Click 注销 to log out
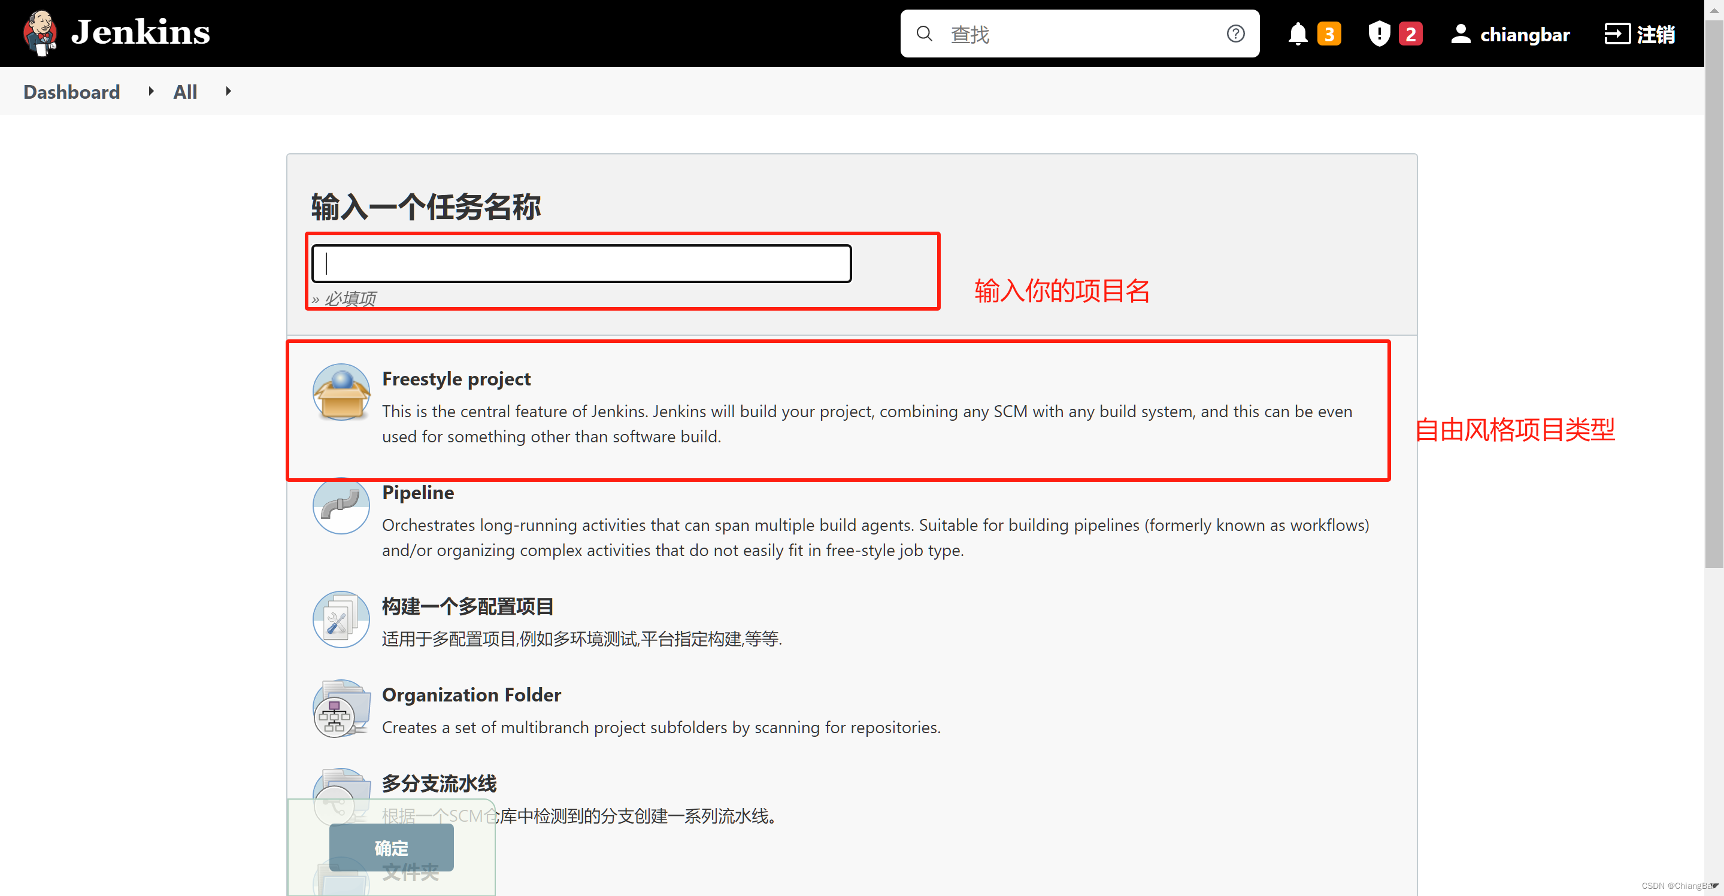 click(x=1639, y=34)
